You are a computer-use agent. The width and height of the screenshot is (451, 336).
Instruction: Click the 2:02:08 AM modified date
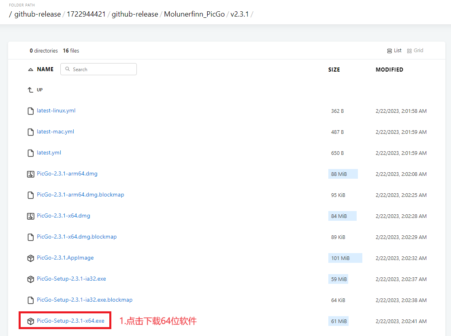[401, 174]
